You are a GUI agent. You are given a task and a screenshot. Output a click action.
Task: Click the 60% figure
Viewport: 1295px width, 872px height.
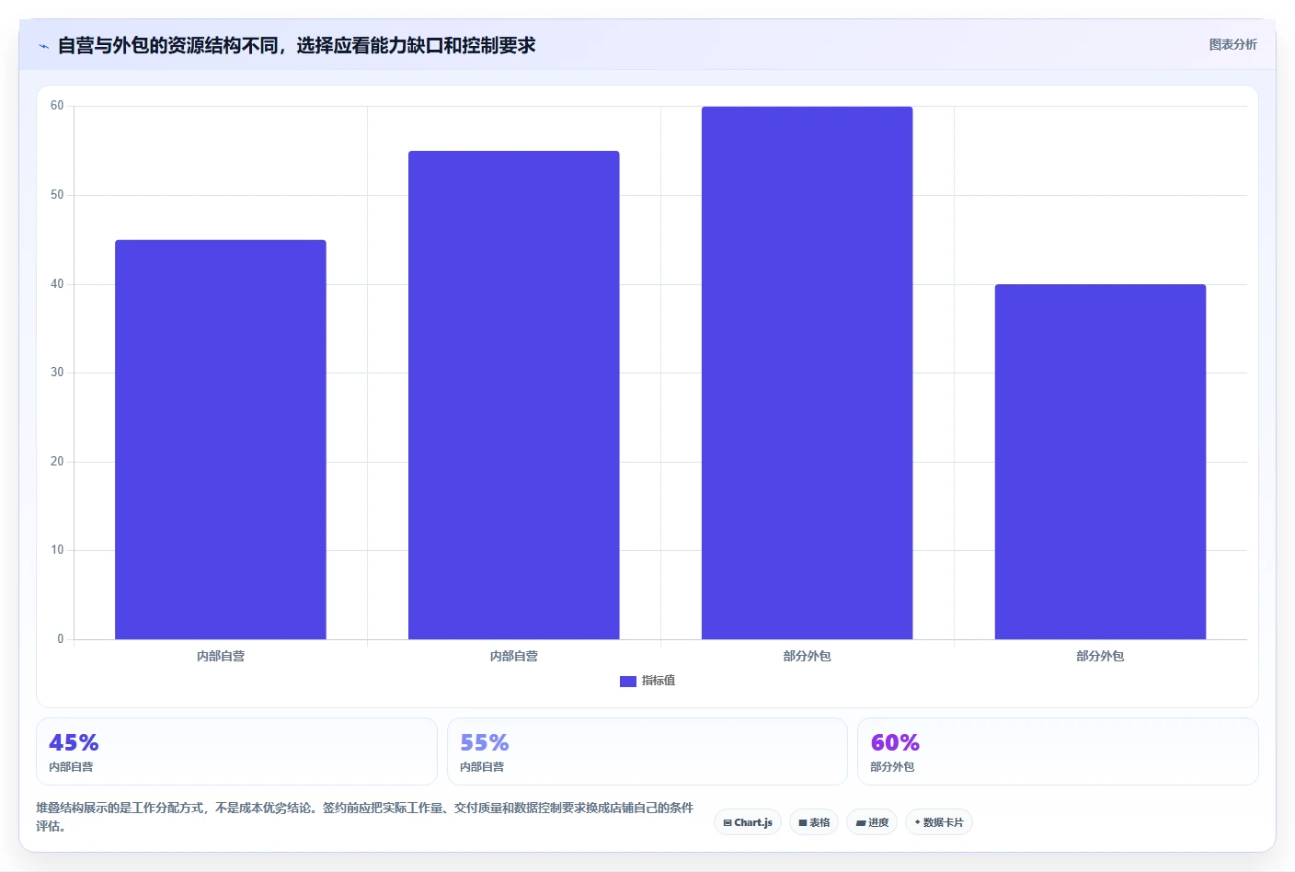[895, 742]
